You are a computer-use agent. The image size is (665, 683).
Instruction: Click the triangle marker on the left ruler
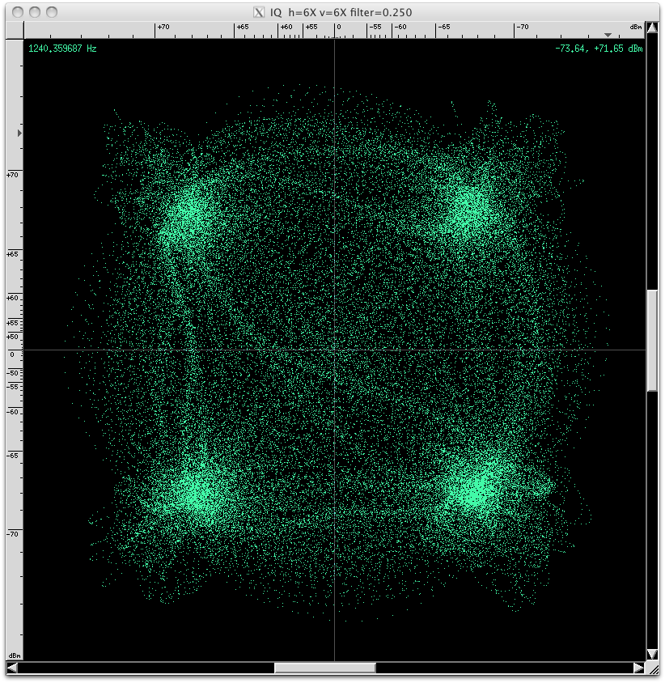pos(19,132)
